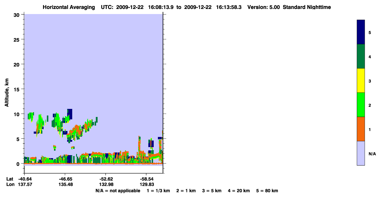Click the '3 = 5 km' legend text

[212, 191]
